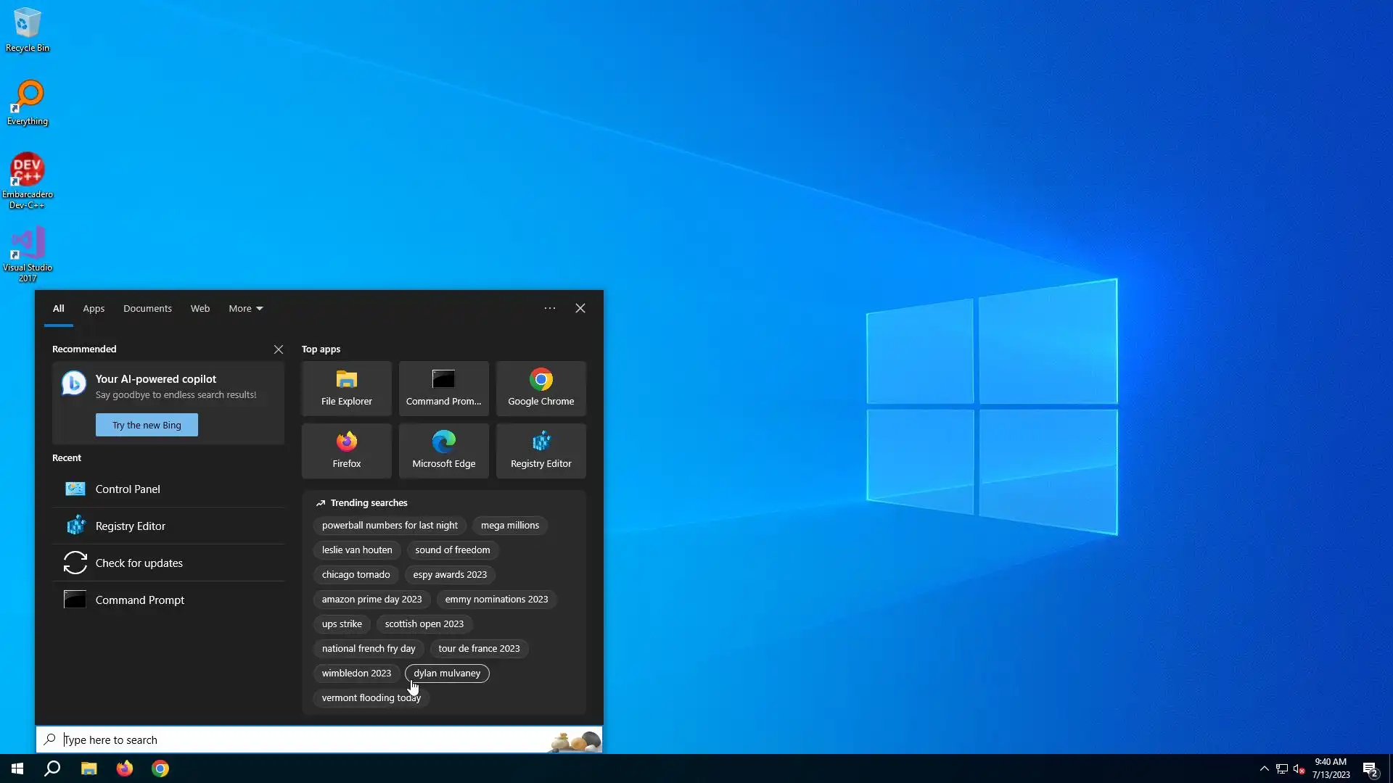Screen dimensions: 1393x783
Task: Open the notification Action Center icon
Action: point(1370,769)
